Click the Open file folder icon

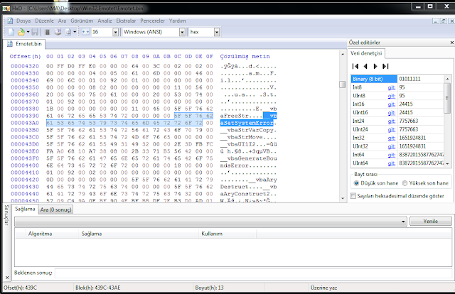[21, 32]
